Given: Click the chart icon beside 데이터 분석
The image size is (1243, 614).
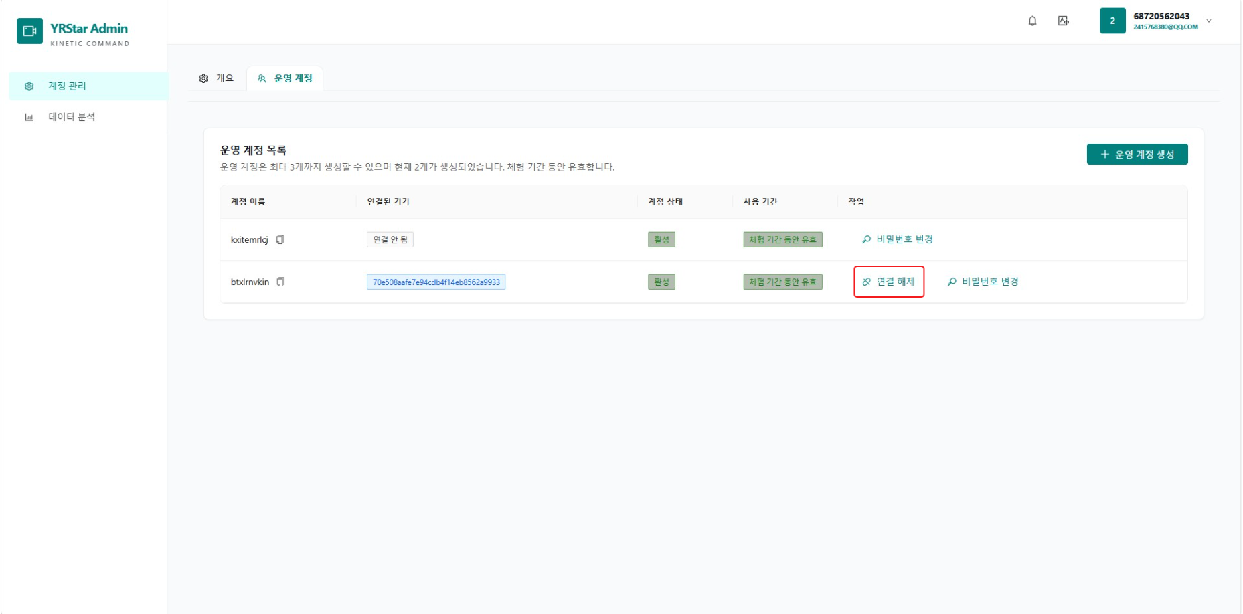Looking at the screenshot, I should point(29,117).
